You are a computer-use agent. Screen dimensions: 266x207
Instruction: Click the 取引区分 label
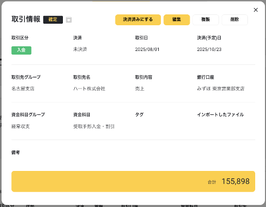click(x=20, y=38)
